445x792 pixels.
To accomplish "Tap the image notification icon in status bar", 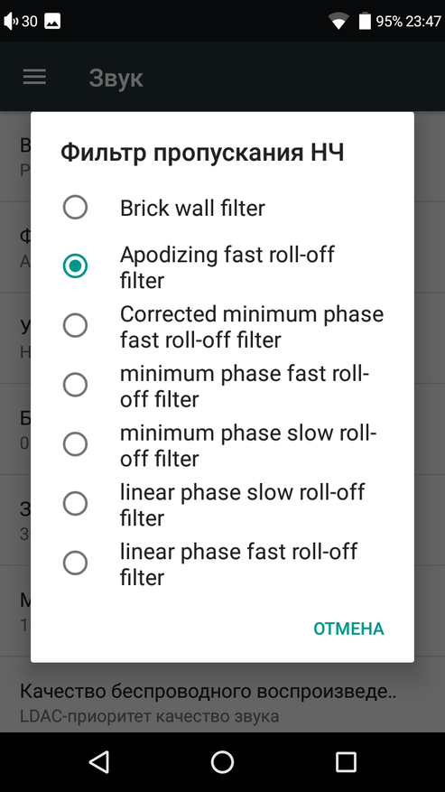I will tap(52, 21).
